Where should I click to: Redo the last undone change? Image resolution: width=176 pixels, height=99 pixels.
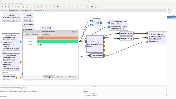50,7
